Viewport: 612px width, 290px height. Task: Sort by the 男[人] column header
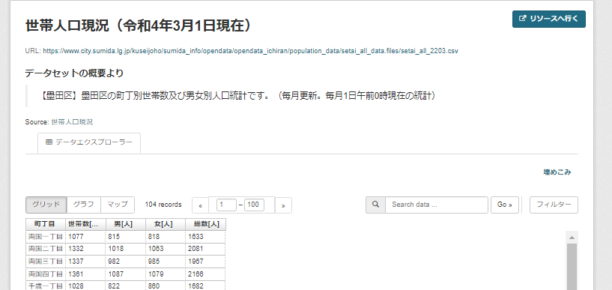(x=125, y=224)
